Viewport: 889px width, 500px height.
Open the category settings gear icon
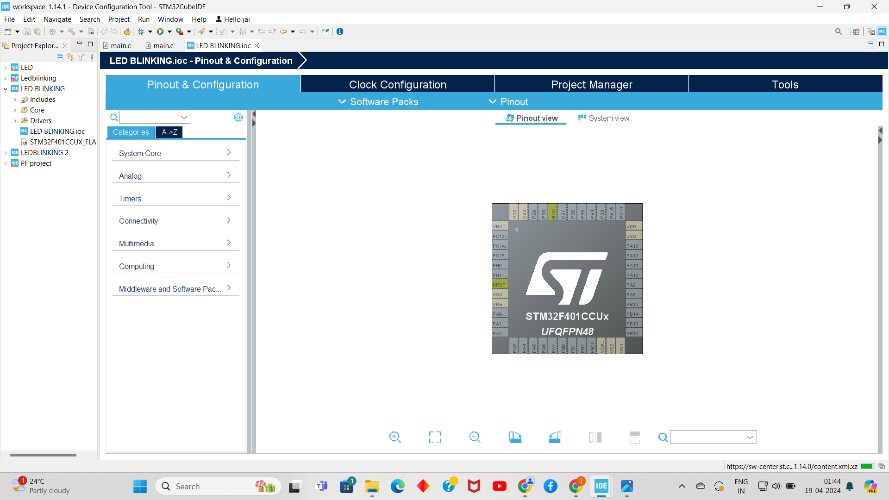click(238, 117)
